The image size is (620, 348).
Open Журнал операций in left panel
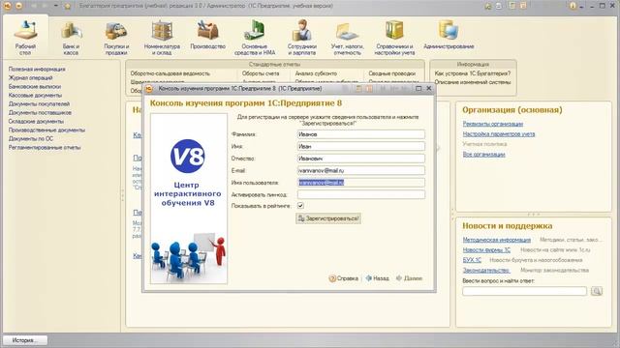pos(30,77)
